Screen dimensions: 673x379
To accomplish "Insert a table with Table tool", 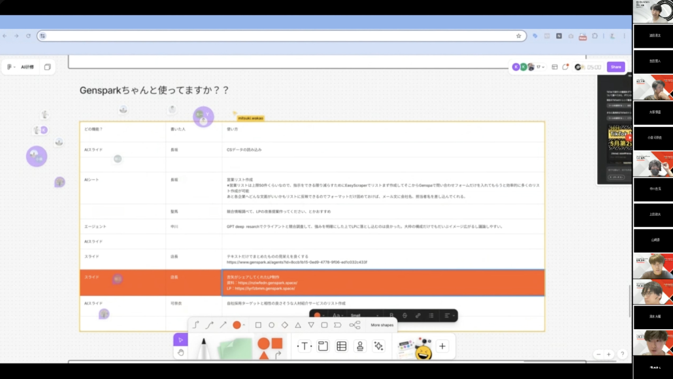I will [x=341, y=346].
